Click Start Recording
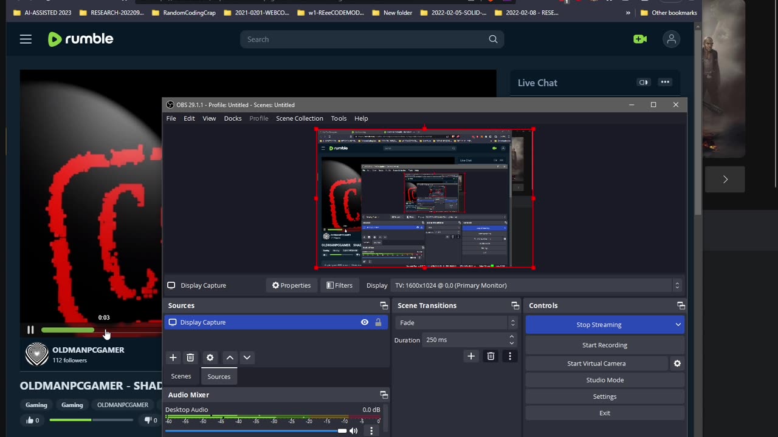Viewport: 778px width, 437px height. click(x=605, y=345)
